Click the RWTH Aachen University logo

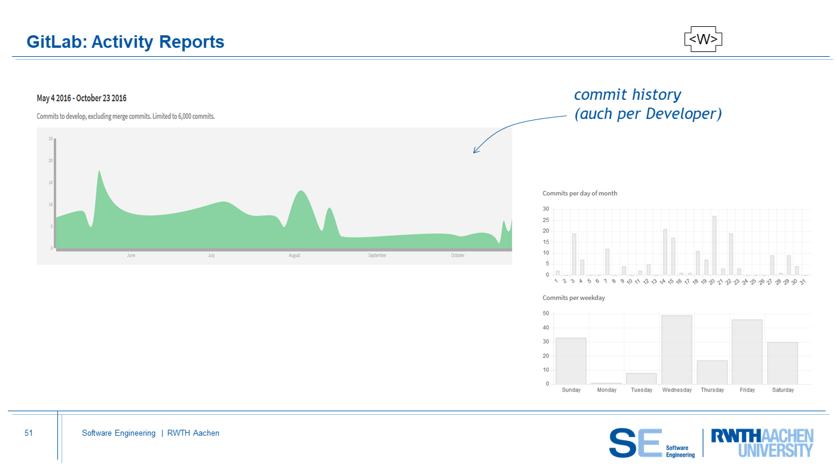pos(762,443)
